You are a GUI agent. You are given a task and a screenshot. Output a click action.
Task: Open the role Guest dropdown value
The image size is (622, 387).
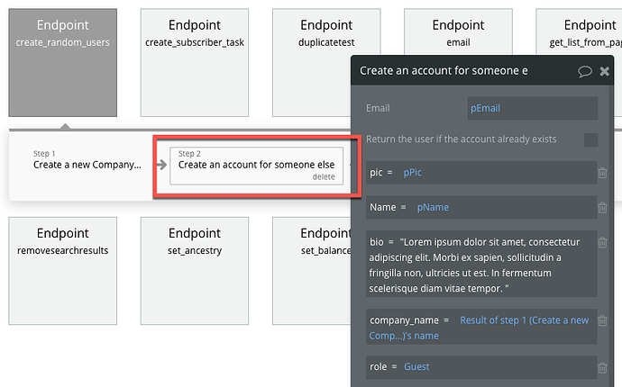(416, 367)
